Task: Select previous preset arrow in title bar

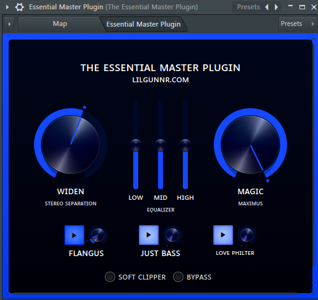Action: coord(267,7)
